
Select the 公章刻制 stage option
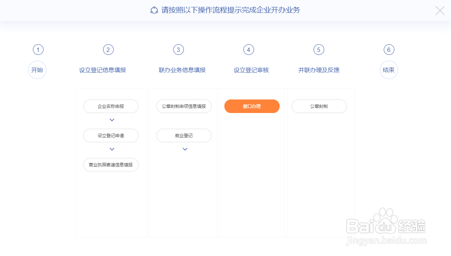point(319,106)
